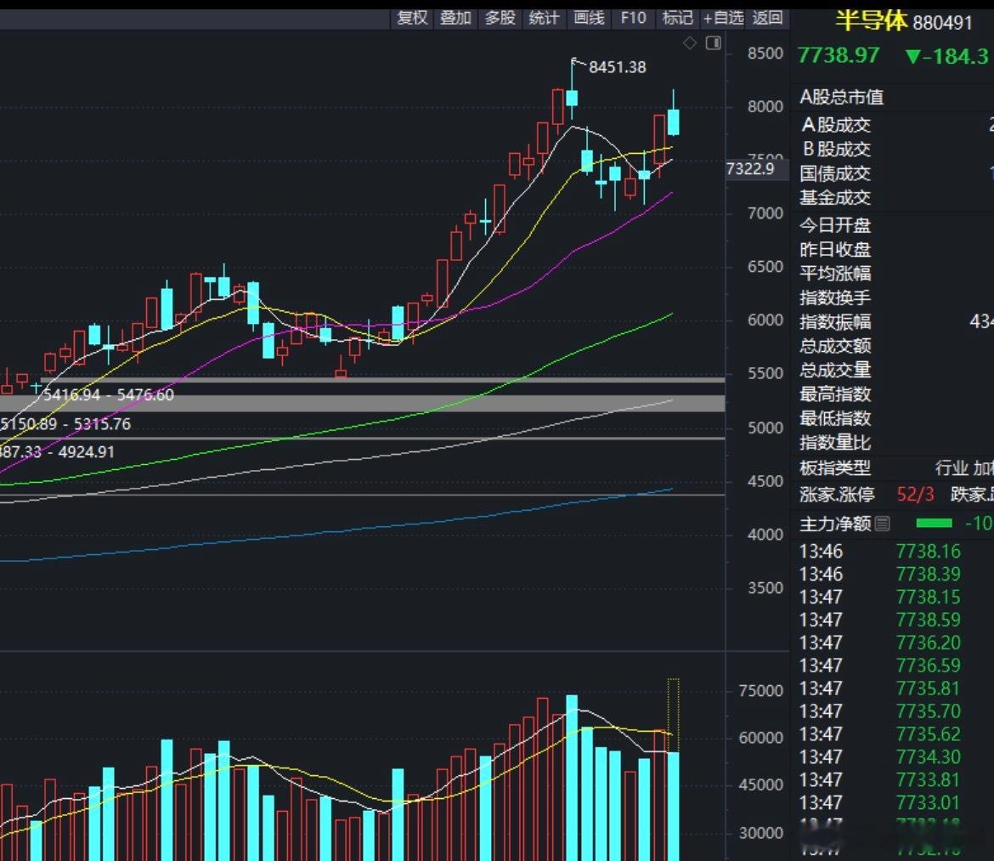Click the current price 7738.97
This screenshot has height=861, width=994.
tap(838, 56)
